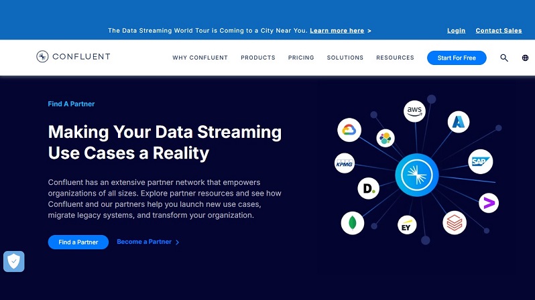Select the Google Cloud partner icon
The height and width of the screenshot is (300, 535).
coord(349,130)
